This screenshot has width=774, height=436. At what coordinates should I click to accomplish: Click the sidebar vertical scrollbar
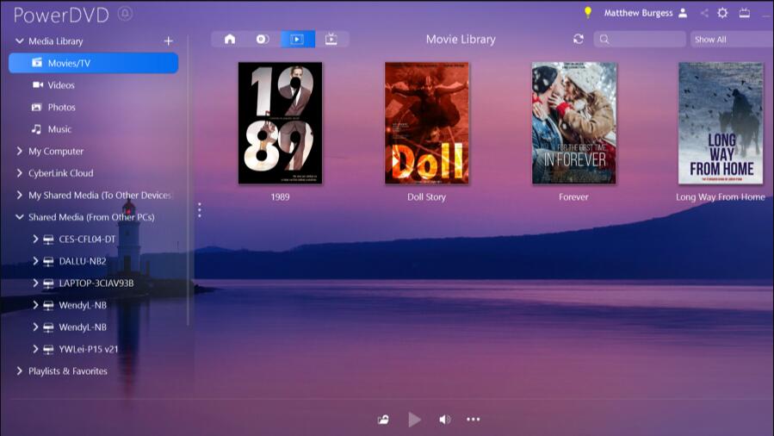(188, 180)
